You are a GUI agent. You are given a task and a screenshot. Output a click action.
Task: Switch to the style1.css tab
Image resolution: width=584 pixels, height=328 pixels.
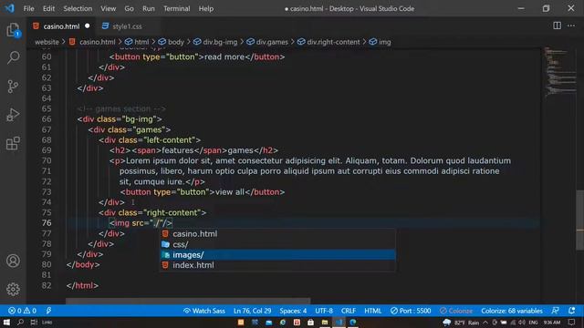pyautogui.click(x=127, y=26)
